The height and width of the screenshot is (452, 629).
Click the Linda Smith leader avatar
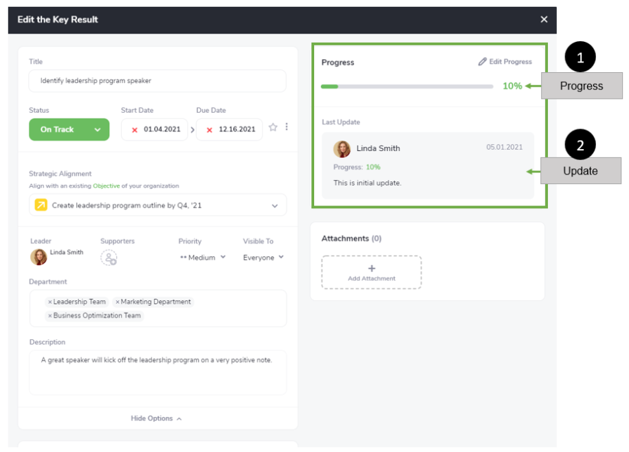[x=38, y=256]
